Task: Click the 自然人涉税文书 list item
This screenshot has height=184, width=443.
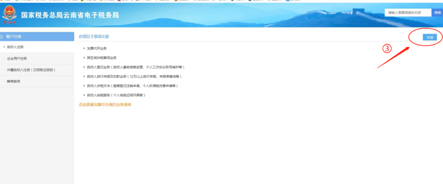Action: pyautogui.click(x=132, y=86)
